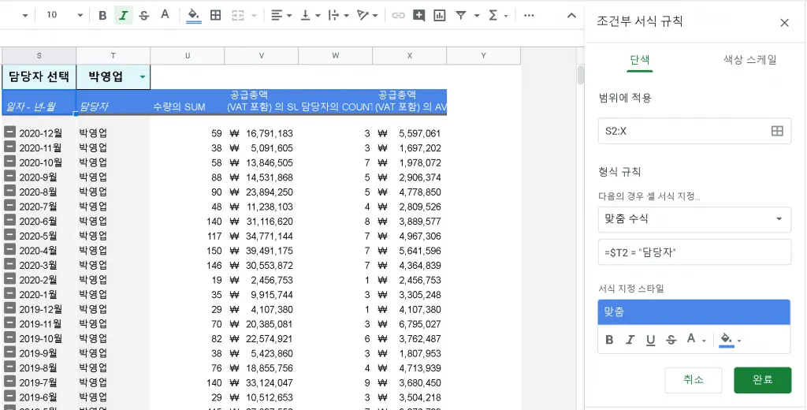Select the 수량의 SUM header cell
Screen dimensions: 807x410
coord(188,102)
